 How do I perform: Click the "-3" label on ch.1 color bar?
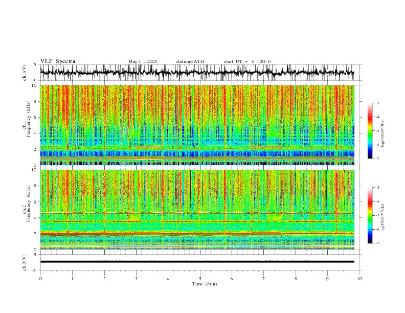pyautogui.click(x=377, y=103)
